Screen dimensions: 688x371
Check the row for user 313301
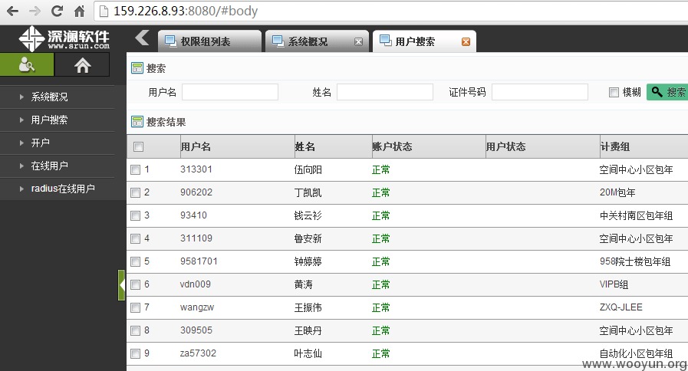pyautogui.click(x=136, y=169)
